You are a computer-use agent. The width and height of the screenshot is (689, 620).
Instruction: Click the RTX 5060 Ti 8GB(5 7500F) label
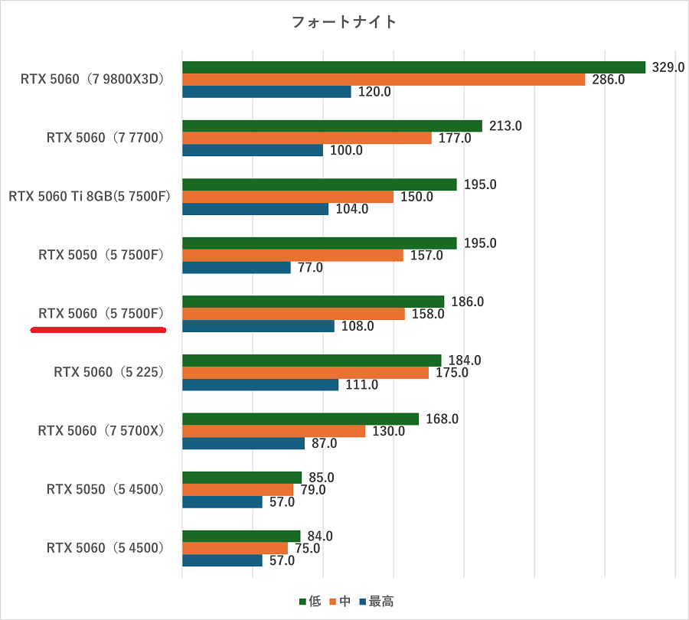[x=90, y=197]
